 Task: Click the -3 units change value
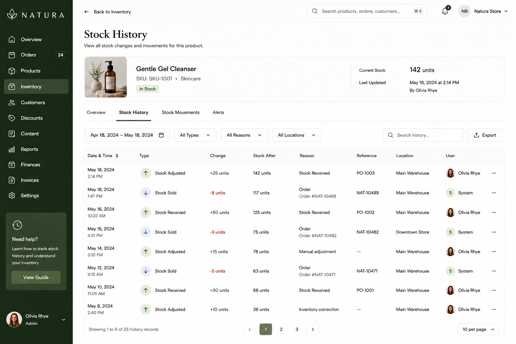point(218,232)
